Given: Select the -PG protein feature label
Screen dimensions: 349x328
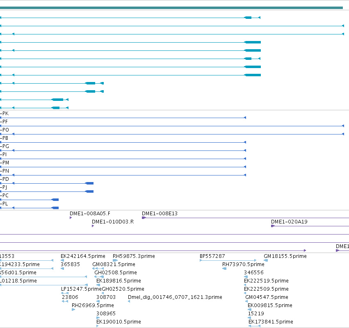Looking at the screenshot, I should click(x=5, y=146).
